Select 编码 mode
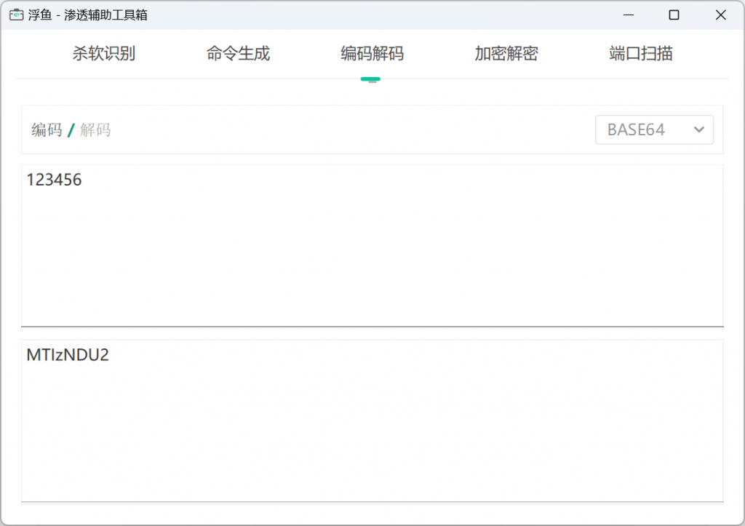Screen dimensions: 745x526 click(x=45, y=129)
